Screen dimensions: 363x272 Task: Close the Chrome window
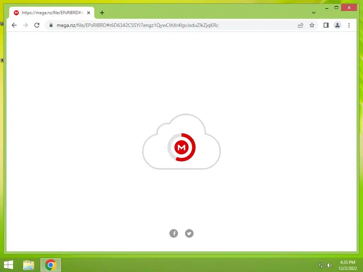pos(349,8)
